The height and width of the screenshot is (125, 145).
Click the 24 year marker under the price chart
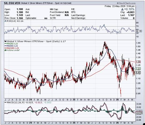(x=31, y=100)
